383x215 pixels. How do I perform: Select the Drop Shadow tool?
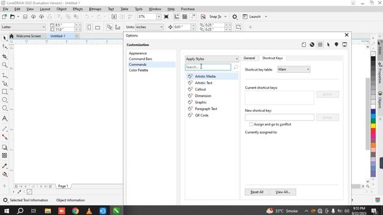[4, 148]
